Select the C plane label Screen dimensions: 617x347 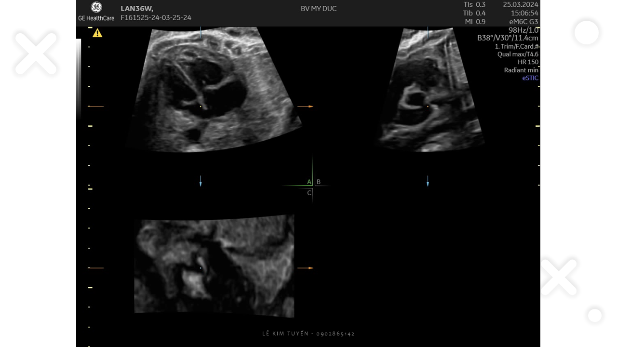309,193
